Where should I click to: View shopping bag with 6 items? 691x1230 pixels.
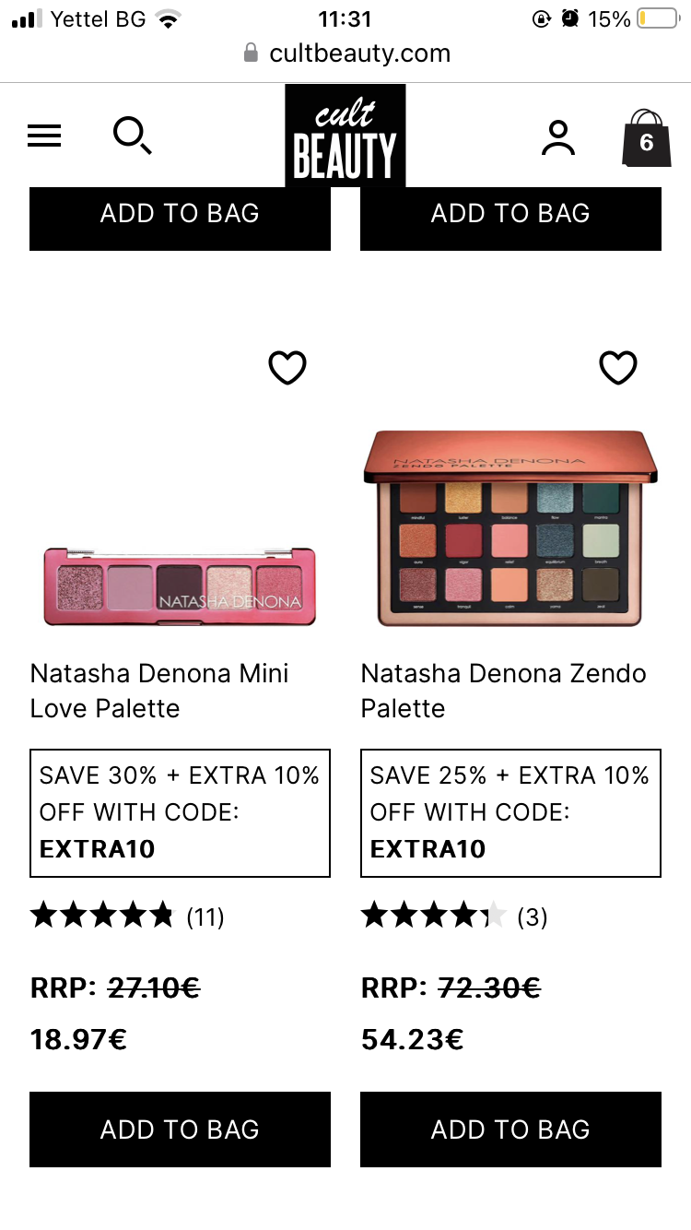pyautogui.click(x=644, y=138)
